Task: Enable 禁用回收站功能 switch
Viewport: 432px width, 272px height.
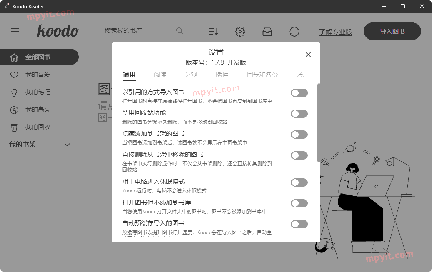Action: 299,114
